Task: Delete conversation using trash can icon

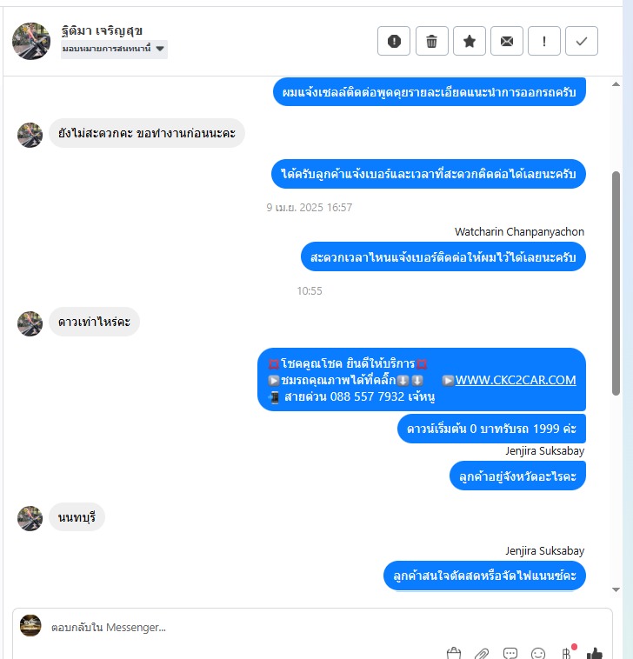Action: click(431, 41)
